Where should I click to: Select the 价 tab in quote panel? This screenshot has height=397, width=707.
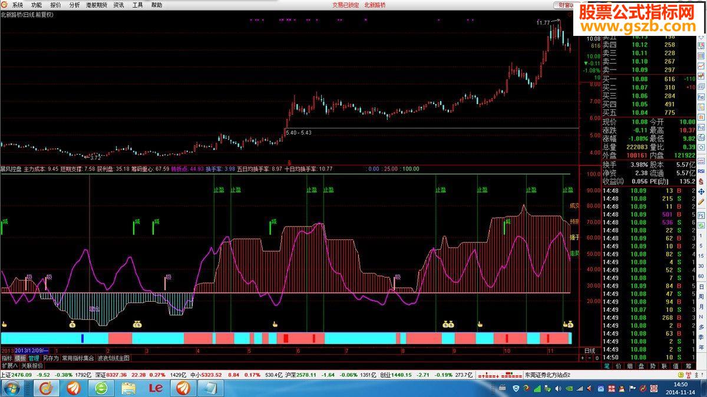click(x=618, y=366)
